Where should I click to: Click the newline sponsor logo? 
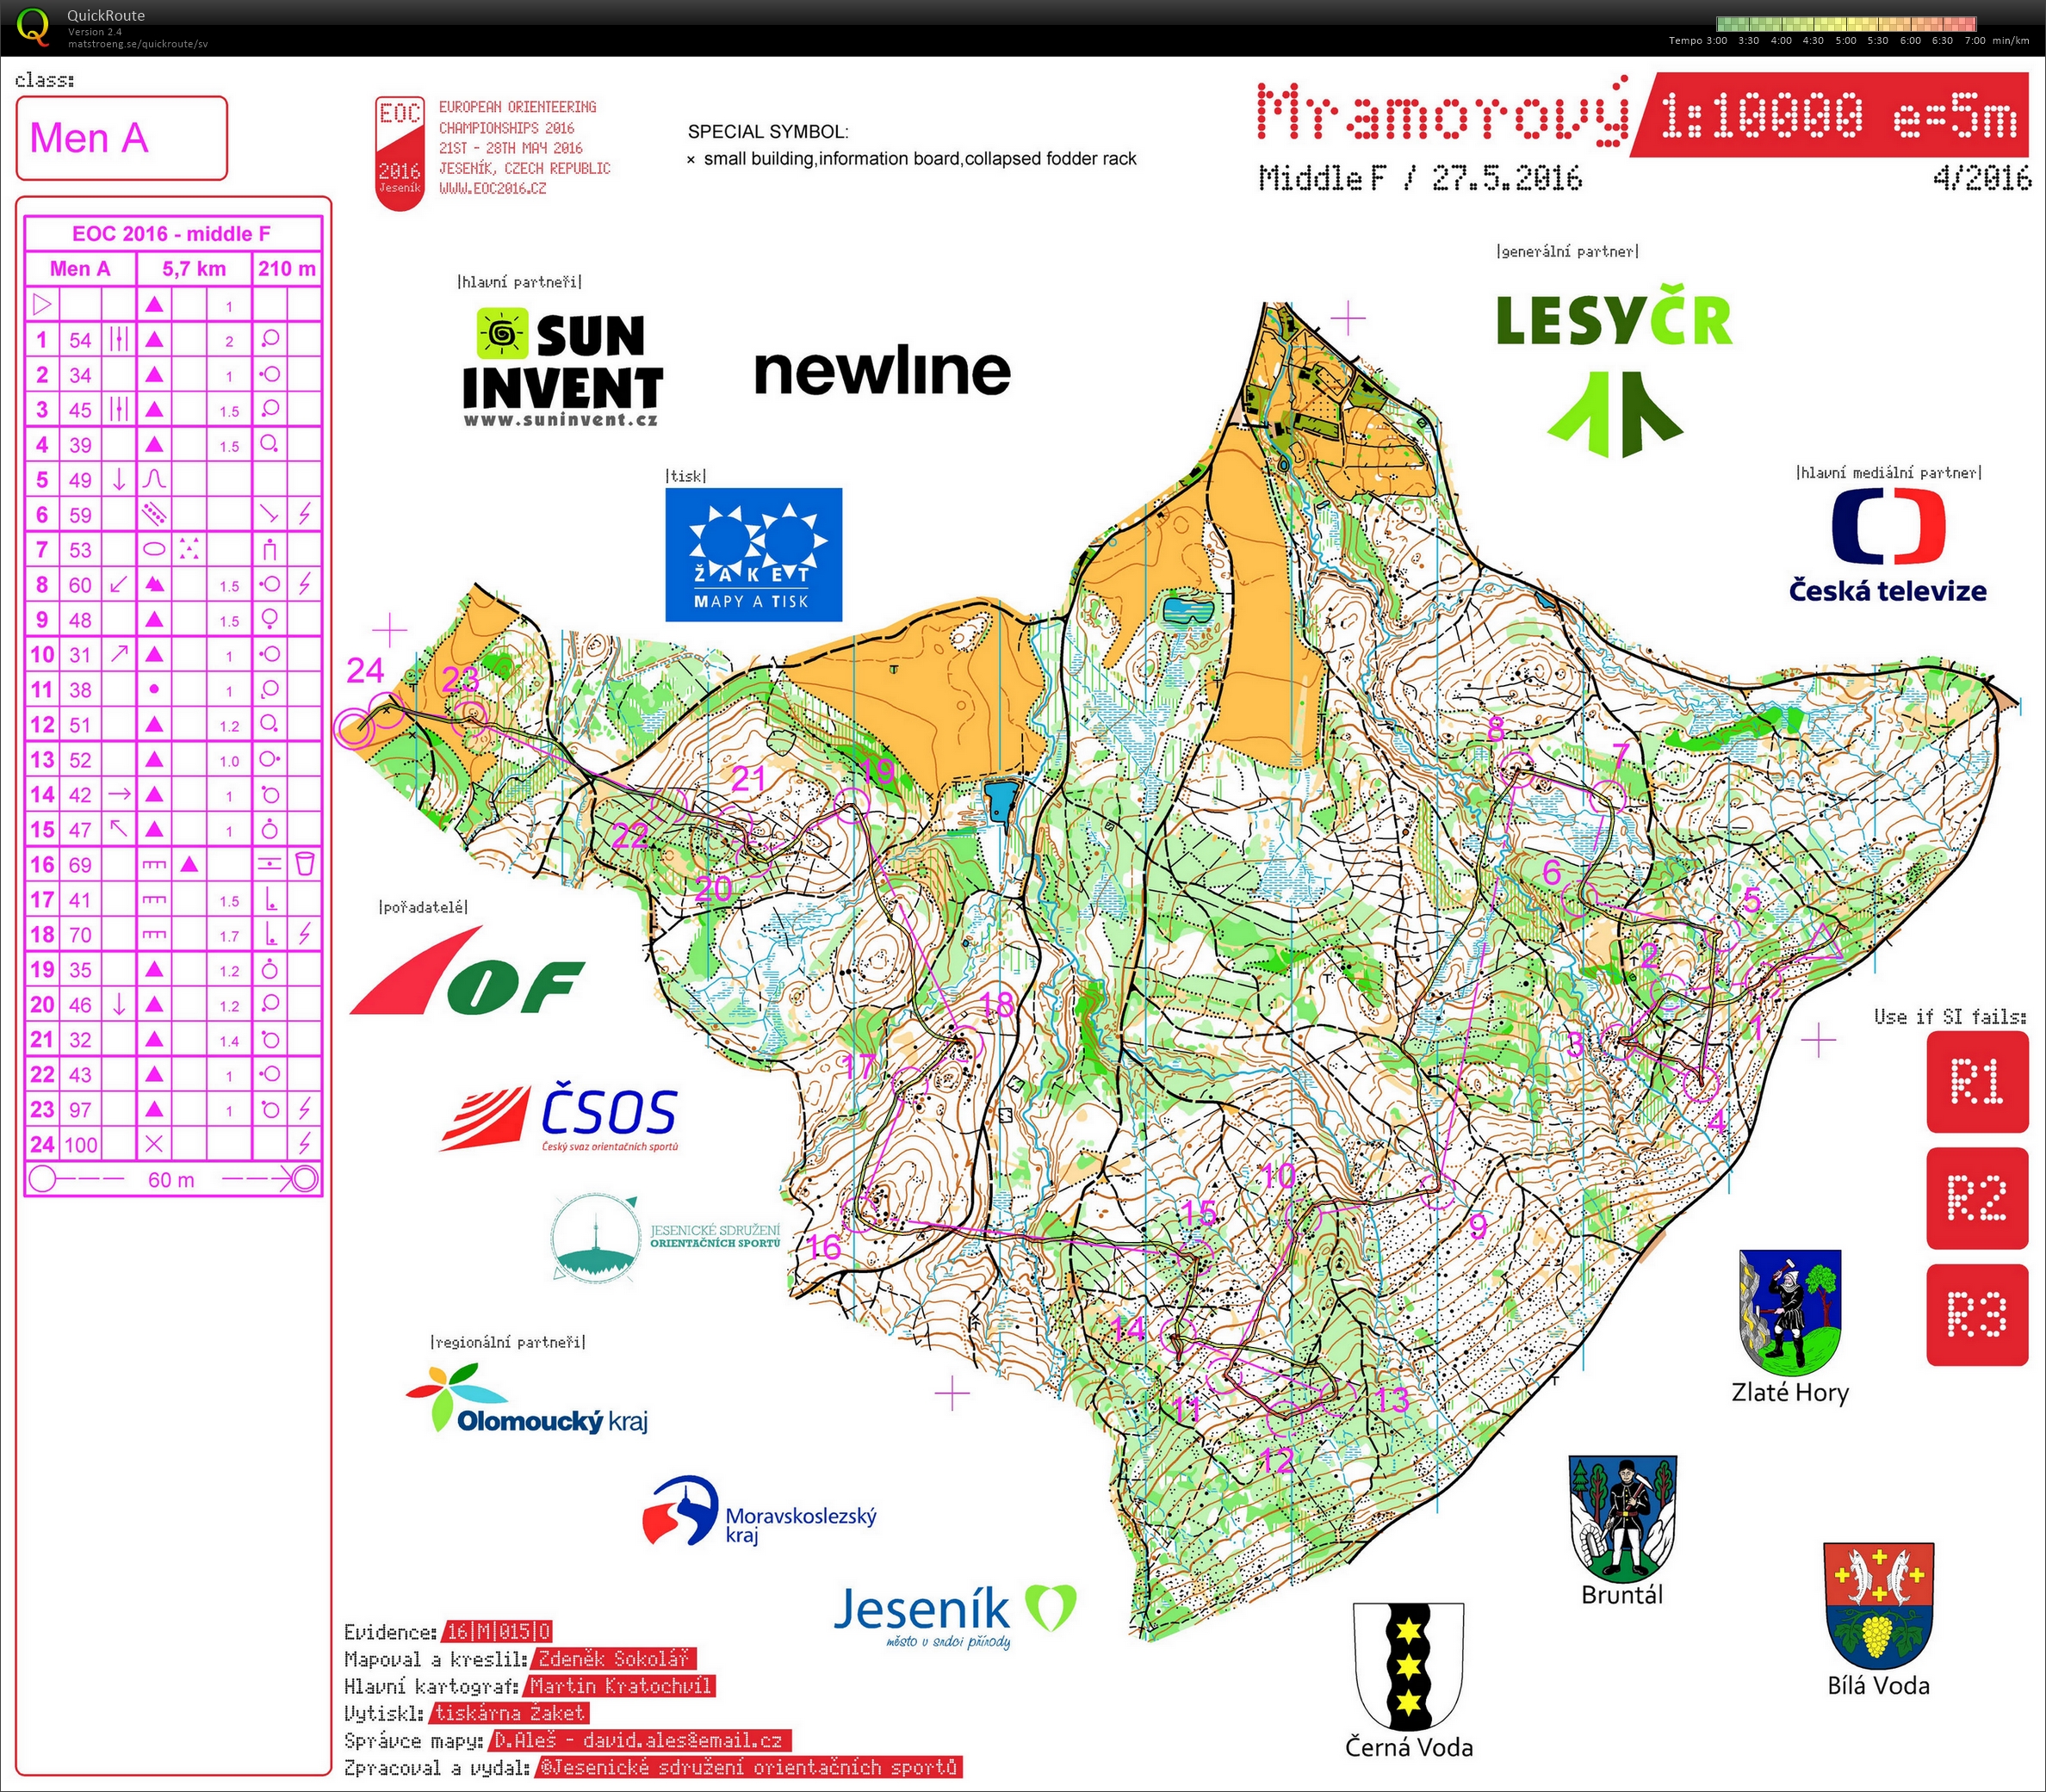tap(883, 370)
